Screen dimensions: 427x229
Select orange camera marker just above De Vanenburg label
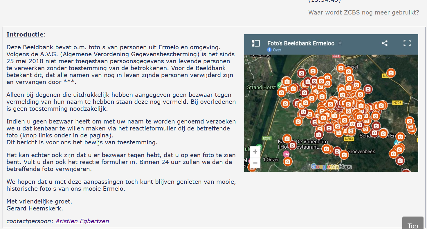(x=287, y=138)
